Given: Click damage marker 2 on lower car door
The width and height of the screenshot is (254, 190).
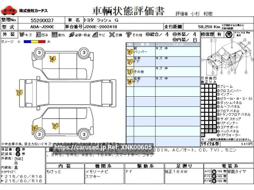Looking at the screenshot, I should coord(55,125).
